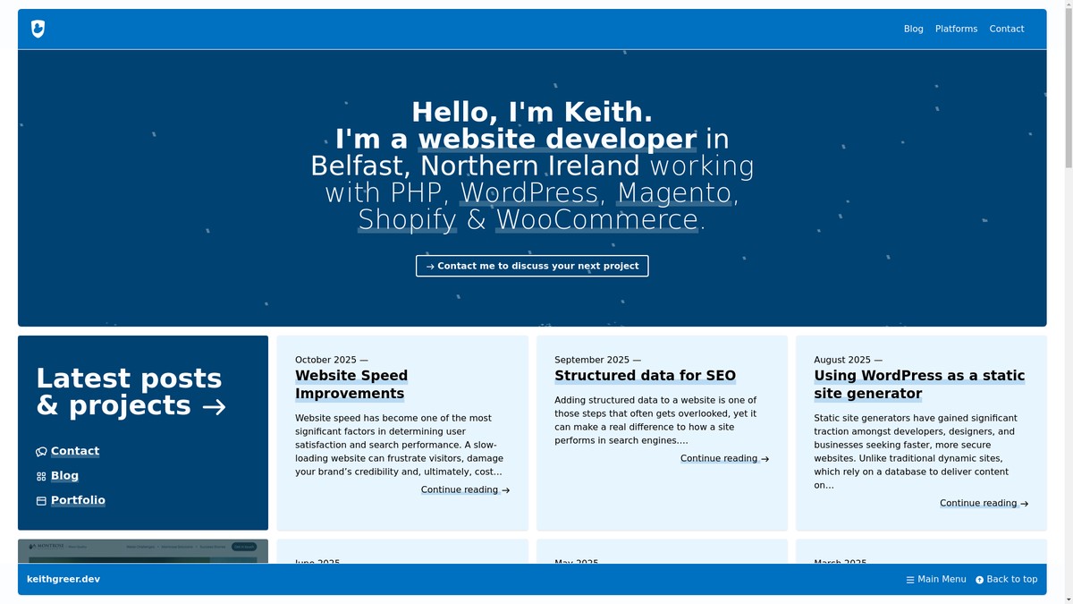Click the hamburger icon beside Main Menu
Image resolution: width=1073 pixels, height=604 pixels.
click(x=910, y=580)
